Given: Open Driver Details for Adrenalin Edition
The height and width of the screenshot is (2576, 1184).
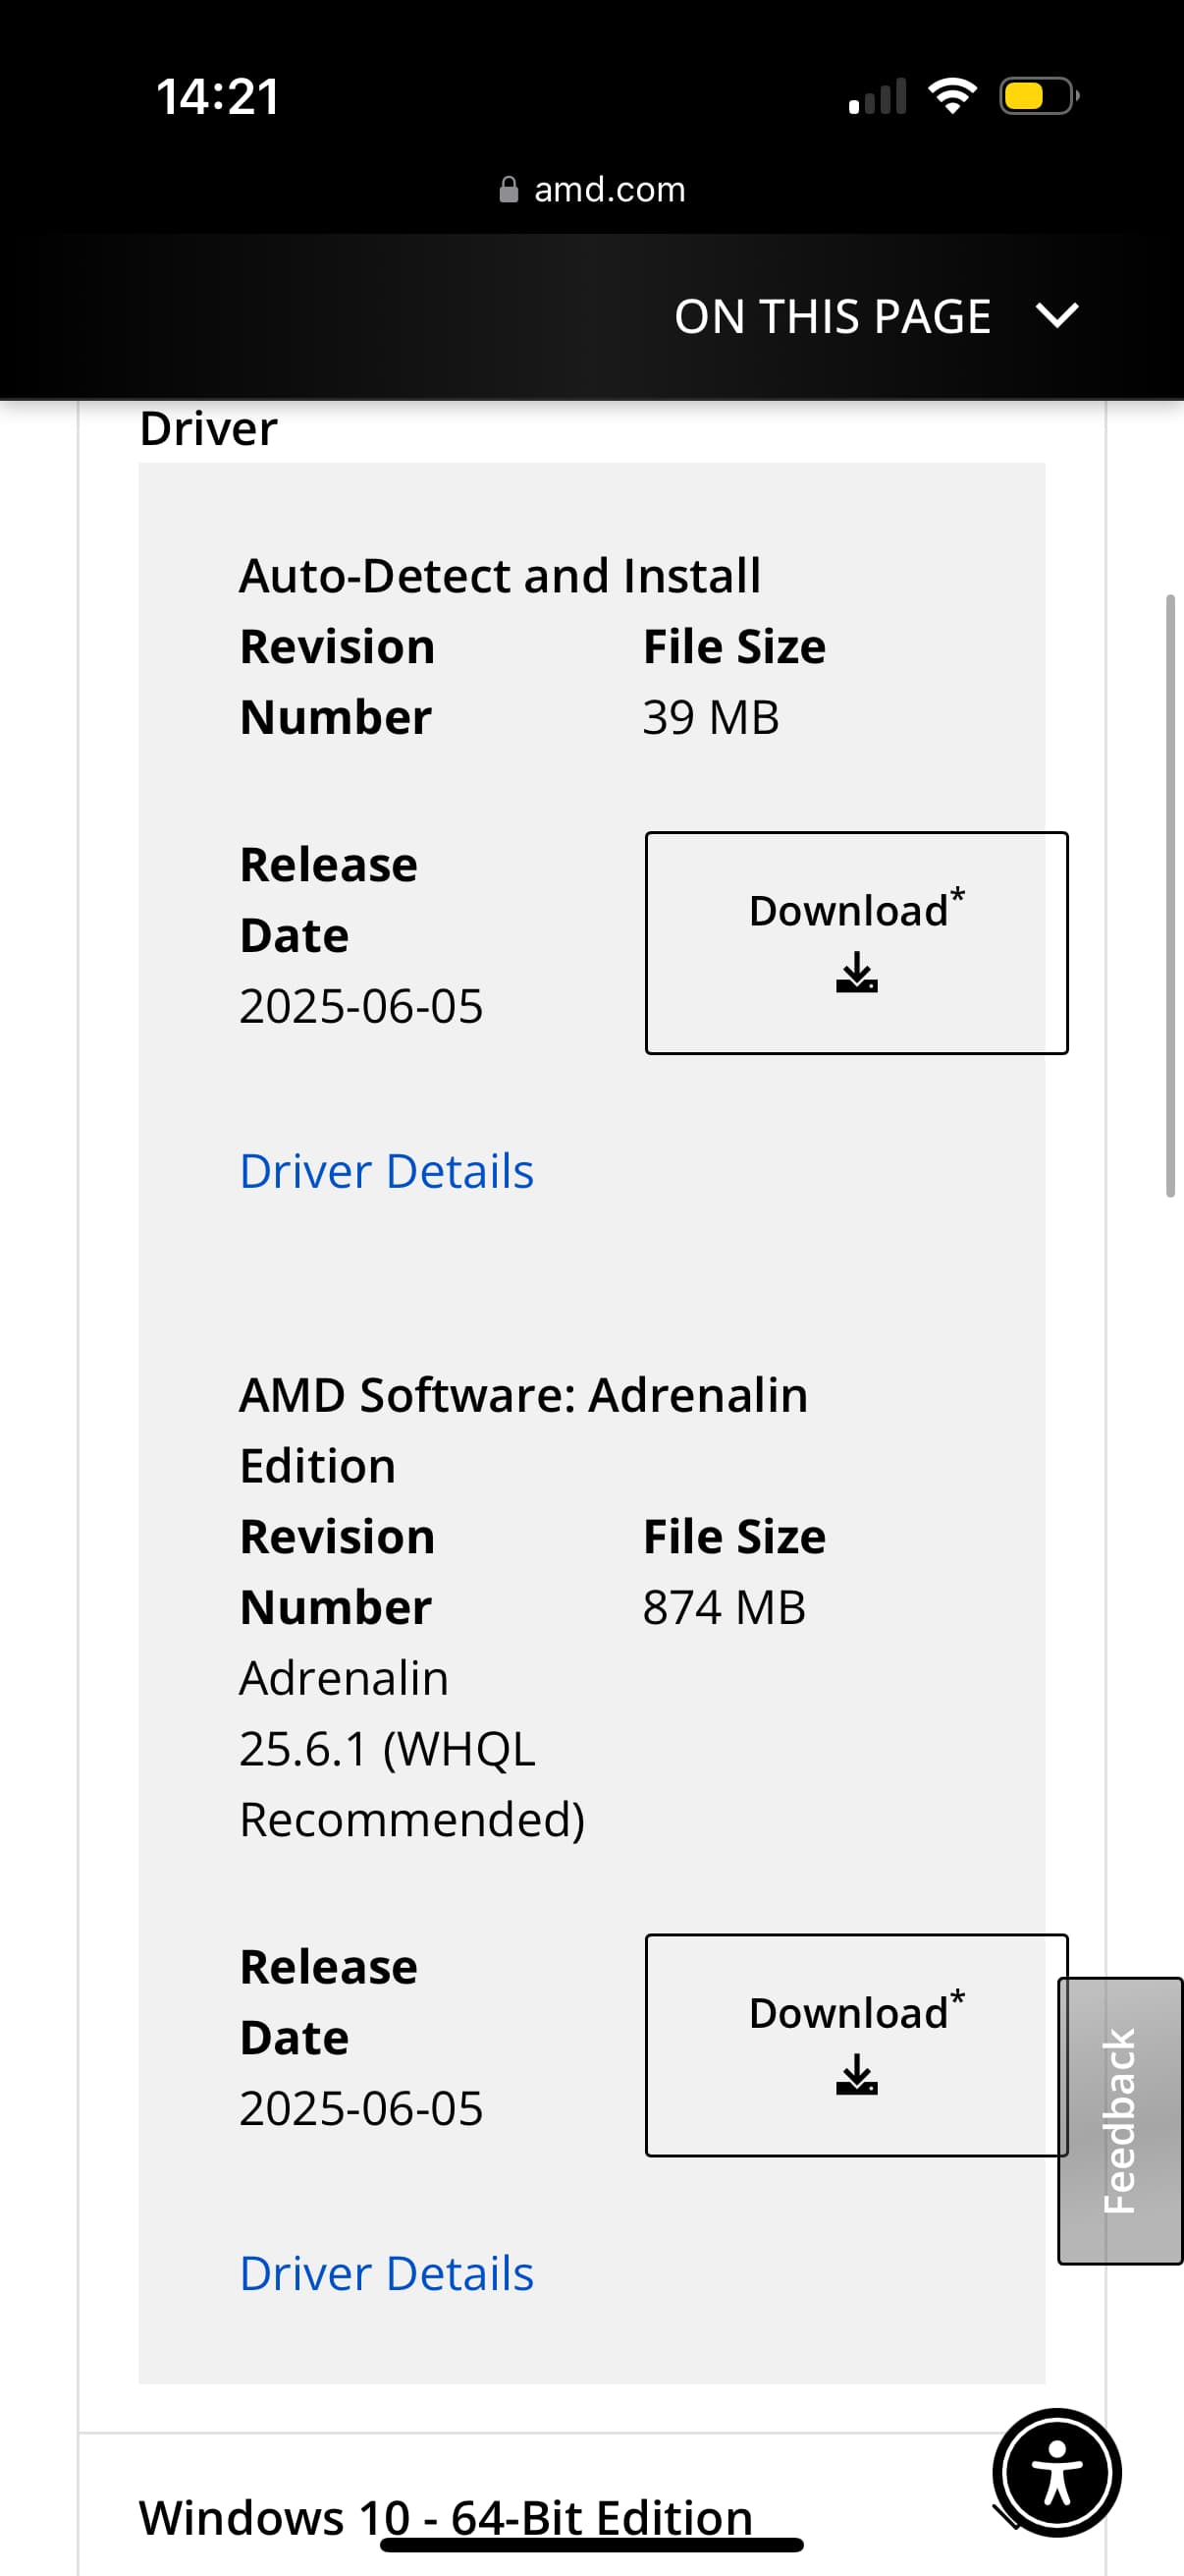Looking at the screenshot, I should [387, 2273].
